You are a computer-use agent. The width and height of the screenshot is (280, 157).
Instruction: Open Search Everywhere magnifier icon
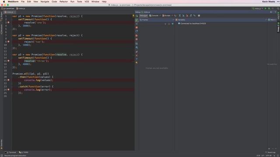[278, 9]
